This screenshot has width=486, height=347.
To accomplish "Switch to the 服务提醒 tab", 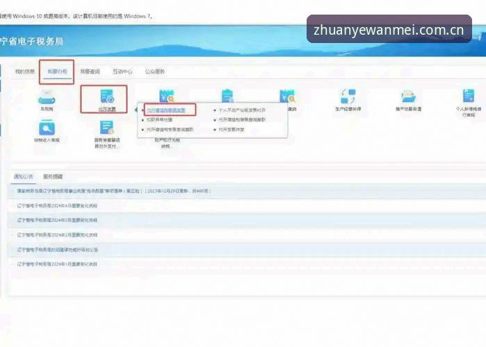I will coord(53,176).
